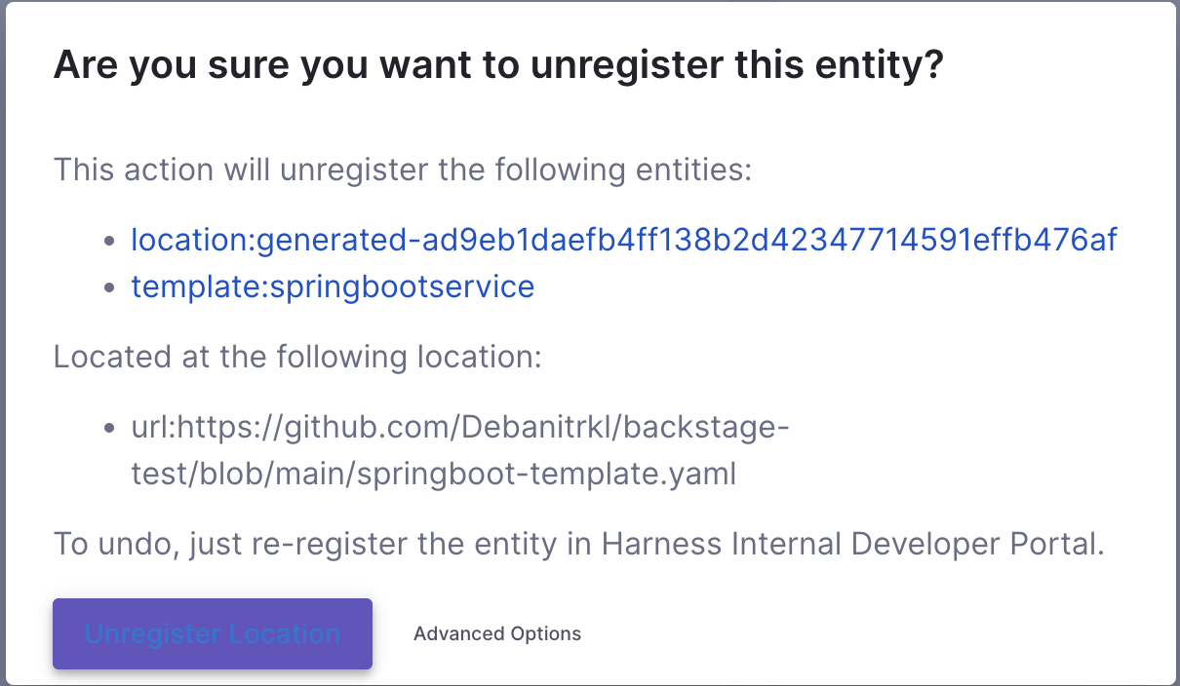Click the 'To undo, just re-register' note
1180x686 pixels.
coord(579,544)
